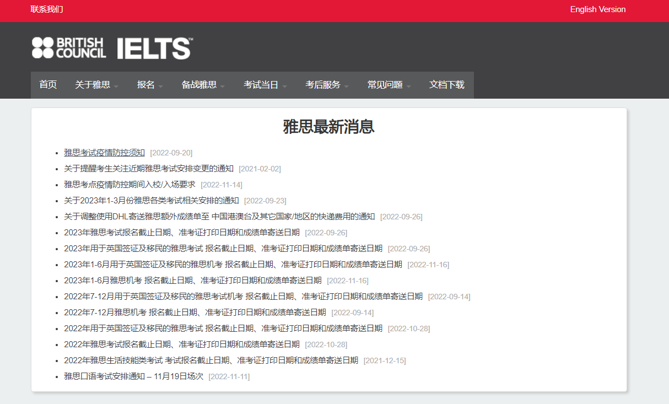Screen dimensions: 669x404
Task: Open 2023年雅思考试报名截止日期 link dated 2022-09-26
Action: tap(182, 233)
